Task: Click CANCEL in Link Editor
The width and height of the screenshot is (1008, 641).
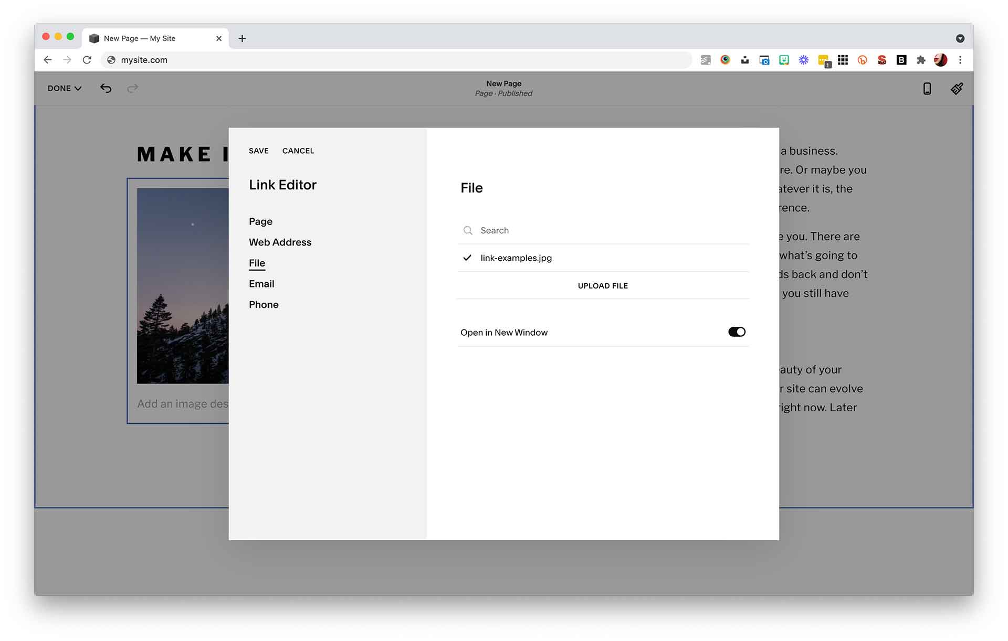Action: point(298,151)
